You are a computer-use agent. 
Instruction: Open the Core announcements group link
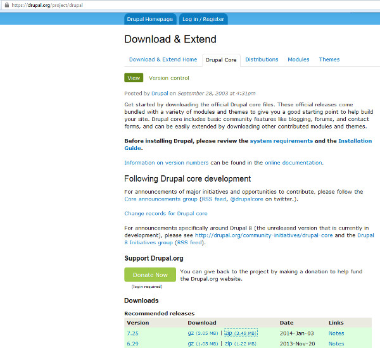161,199
